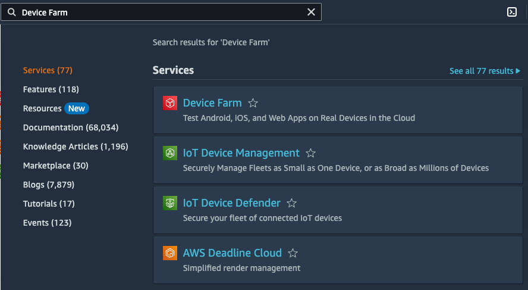The width and height of the screenshot is (528, 290).
Task: Open CloudShell from the top-right terminal icon
Action: click(x=511, y=12)
